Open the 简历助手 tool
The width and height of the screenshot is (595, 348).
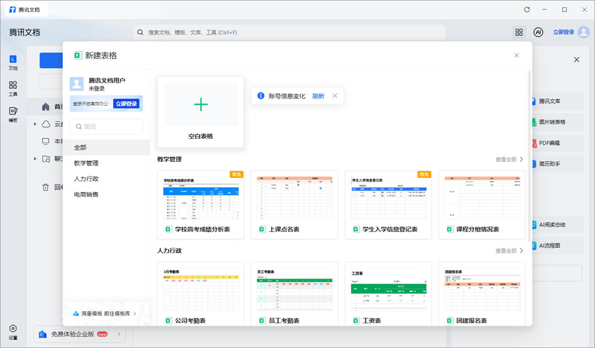pos(557,164)
